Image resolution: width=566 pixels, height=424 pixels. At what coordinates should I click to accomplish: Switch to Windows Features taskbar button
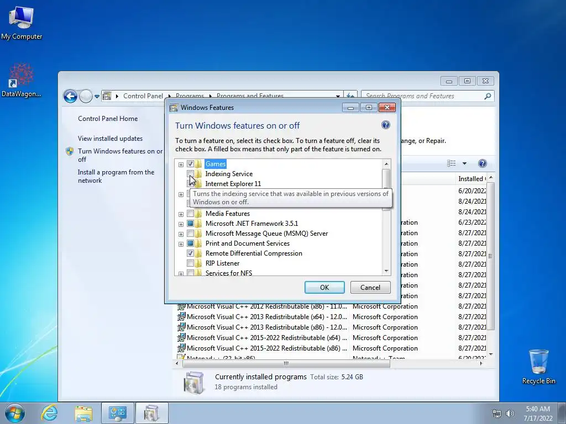coord(151,413)
